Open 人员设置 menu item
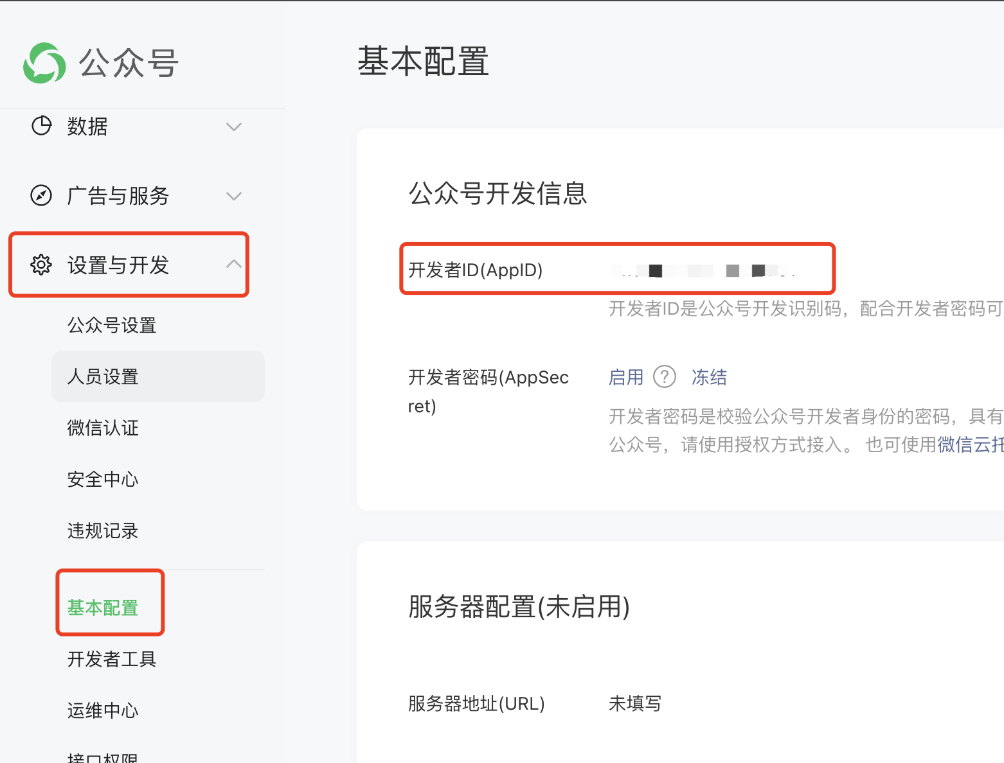 click(x=158, y=376)
